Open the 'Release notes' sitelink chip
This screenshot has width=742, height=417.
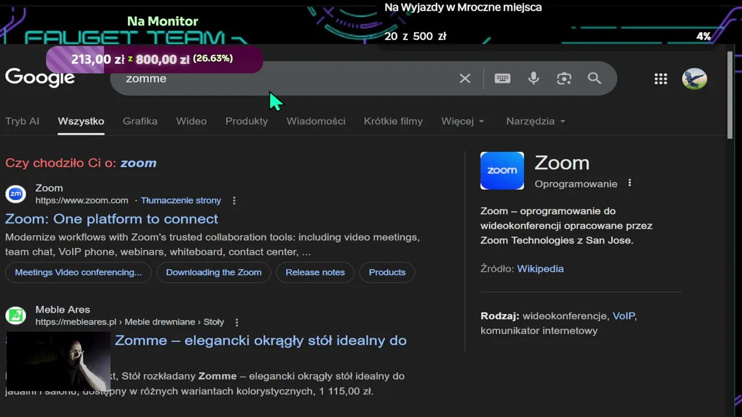tap(315, 272)
